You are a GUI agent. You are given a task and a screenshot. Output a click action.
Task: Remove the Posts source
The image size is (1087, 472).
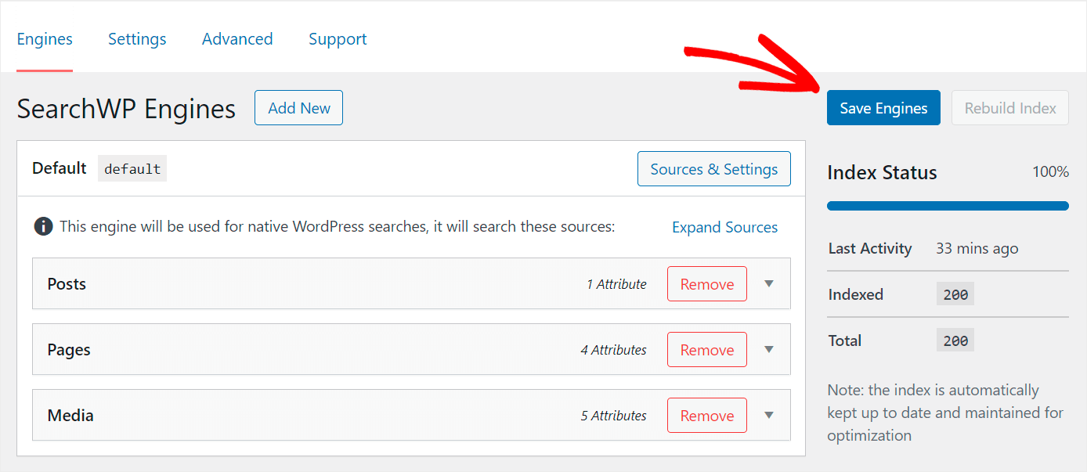pos(706,284)
